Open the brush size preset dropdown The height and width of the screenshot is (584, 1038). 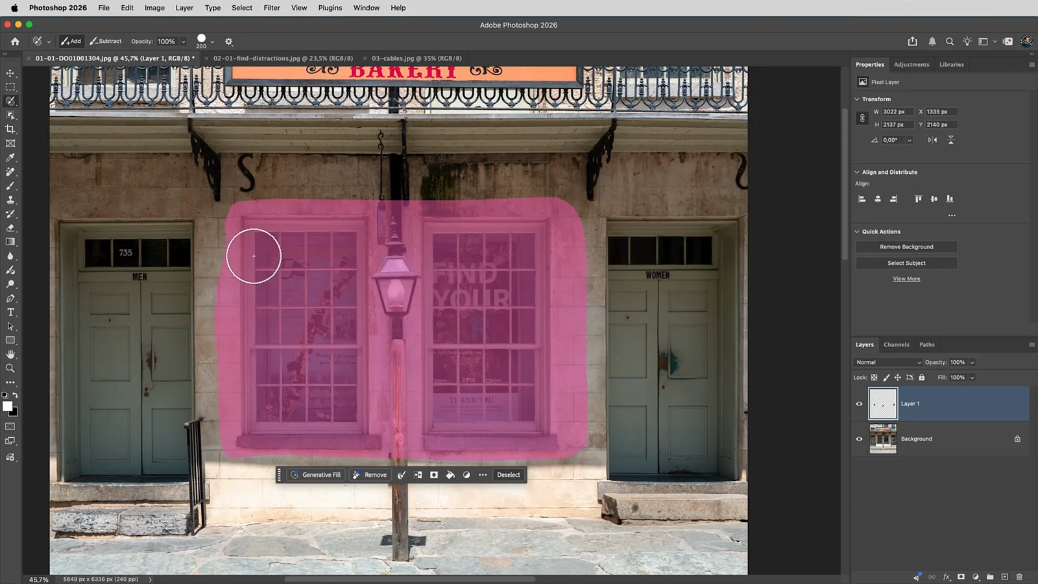[212, 42]
